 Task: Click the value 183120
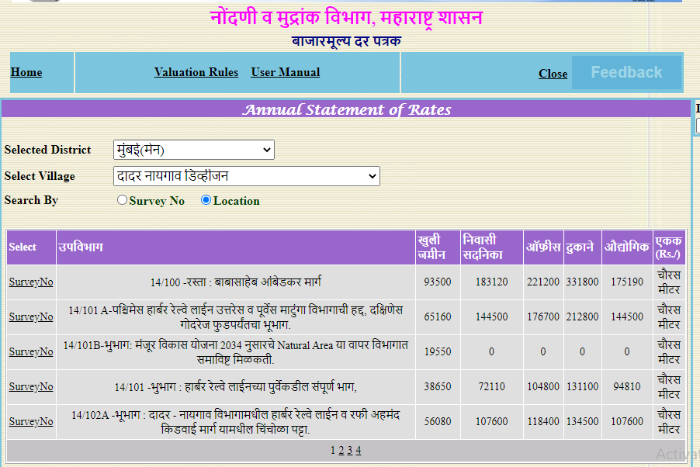point(491,282)
